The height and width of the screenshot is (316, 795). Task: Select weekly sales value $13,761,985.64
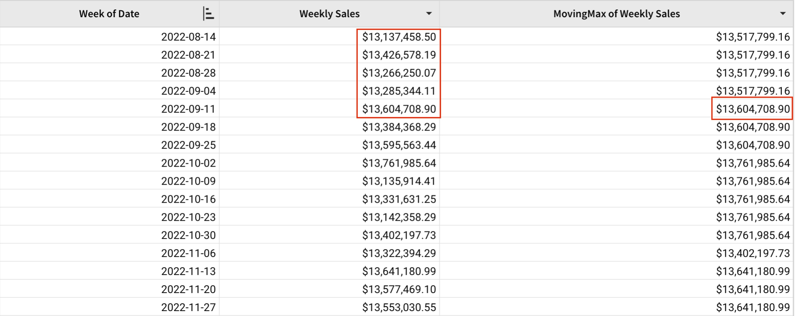pyautogui.click(x=399, y=163)
